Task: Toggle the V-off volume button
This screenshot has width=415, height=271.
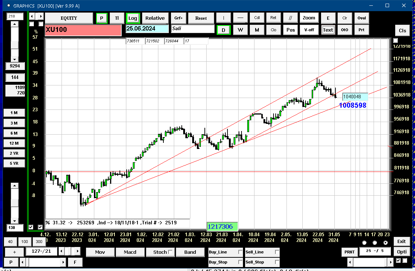Action: coord(309,30)
